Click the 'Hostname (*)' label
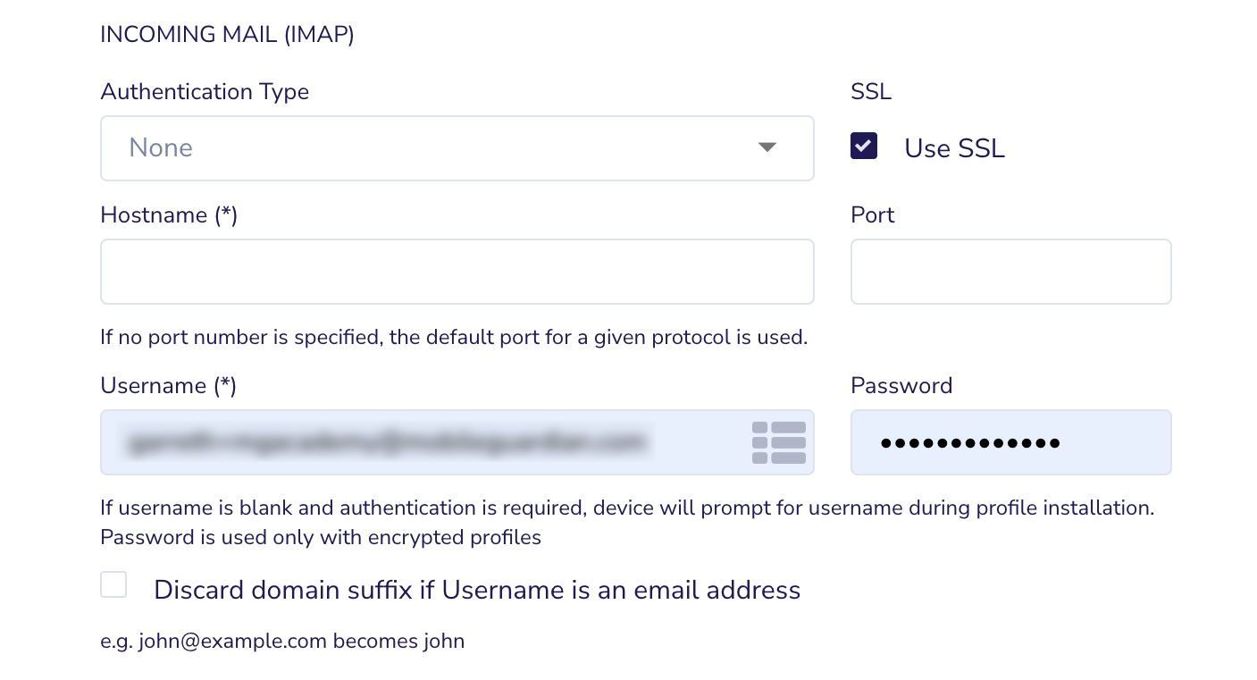The image size is (1257, 680). tap(169, 215)
